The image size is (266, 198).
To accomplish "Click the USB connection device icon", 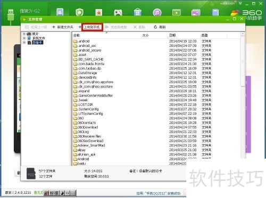I will [x=11, y=16].
